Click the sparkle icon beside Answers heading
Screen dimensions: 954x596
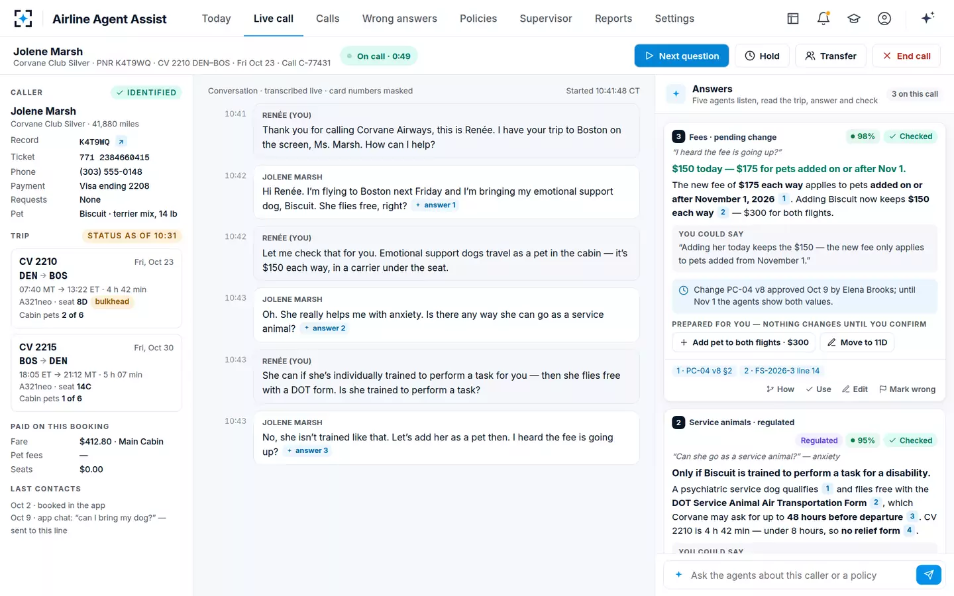coord(676,94)
